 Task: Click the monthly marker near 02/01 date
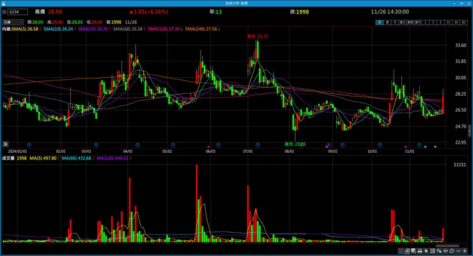point(29,145)
